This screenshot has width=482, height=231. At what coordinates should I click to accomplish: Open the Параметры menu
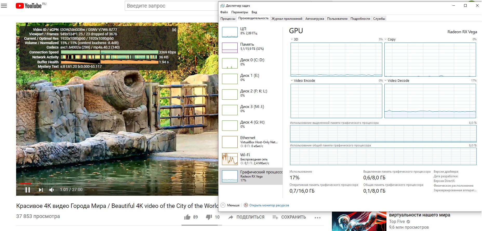[x=239, y=12]
